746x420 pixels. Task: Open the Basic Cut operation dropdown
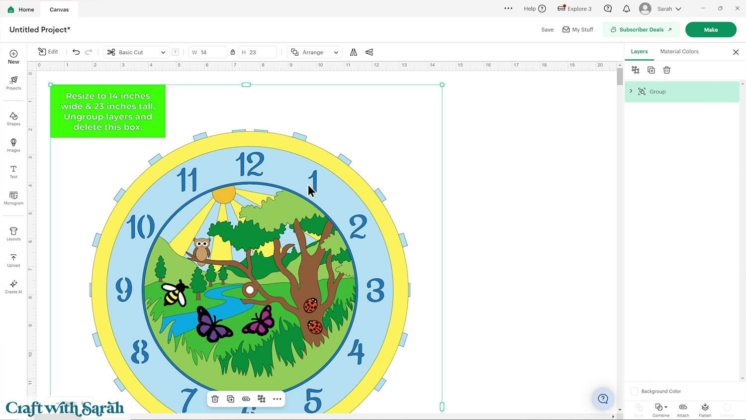tap(136, 52)
